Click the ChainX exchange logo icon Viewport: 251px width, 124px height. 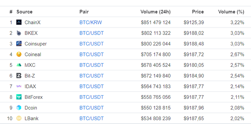pos(19,22)
